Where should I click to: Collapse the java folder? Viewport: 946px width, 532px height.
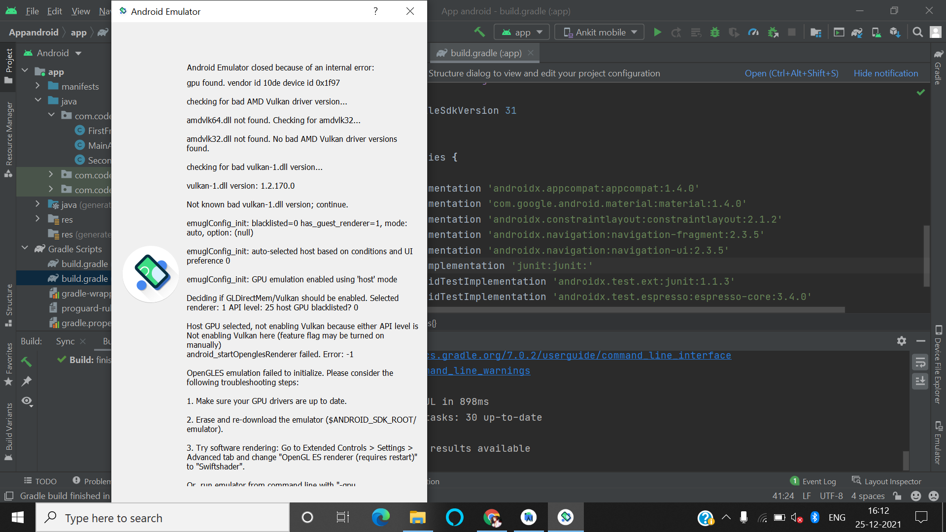[x=38, y=100]
